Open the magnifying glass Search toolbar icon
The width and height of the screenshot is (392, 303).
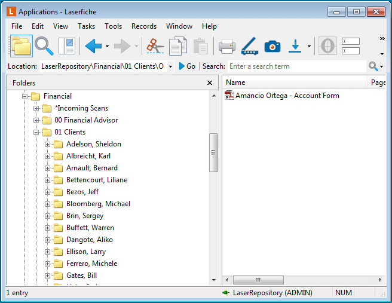click(x=44, y=46)
